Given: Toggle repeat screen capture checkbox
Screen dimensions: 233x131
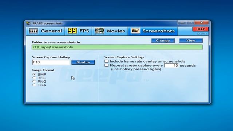Looking at the screenshot, I should coord(106,65).
